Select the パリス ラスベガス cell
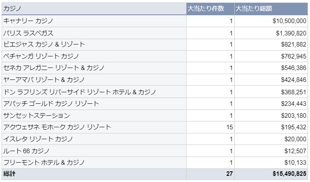Screen dimensions: 310x182 click(x=94, y=33)
